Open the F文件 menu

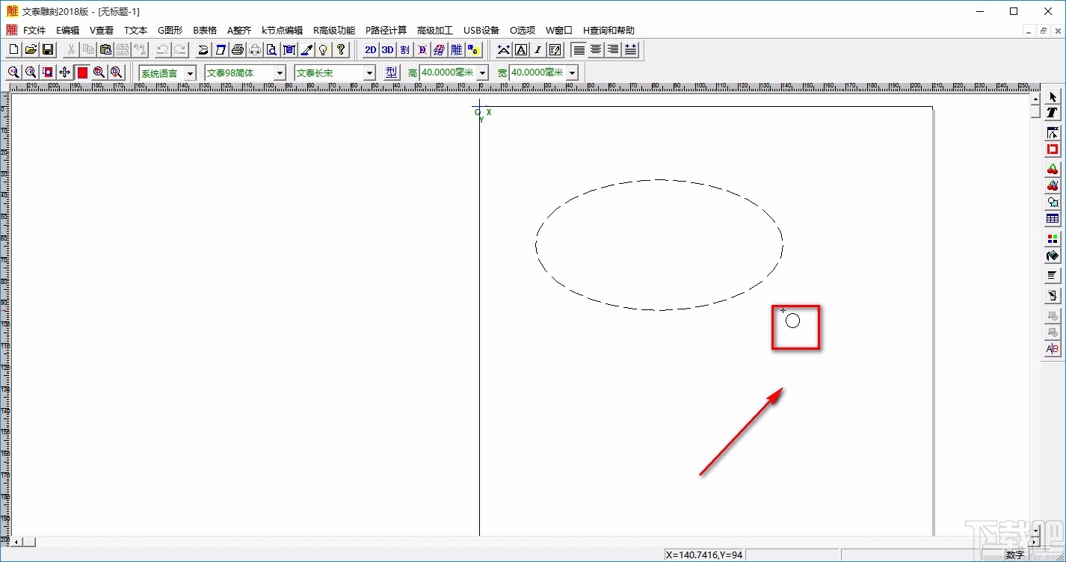34,31
